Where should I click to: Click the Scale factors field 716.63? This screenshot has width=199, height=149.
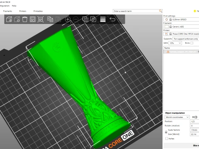(x=194, y=130)
